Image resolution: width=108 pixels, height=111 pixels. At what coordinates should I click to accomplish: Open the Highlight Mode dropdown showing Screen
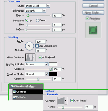37,64
